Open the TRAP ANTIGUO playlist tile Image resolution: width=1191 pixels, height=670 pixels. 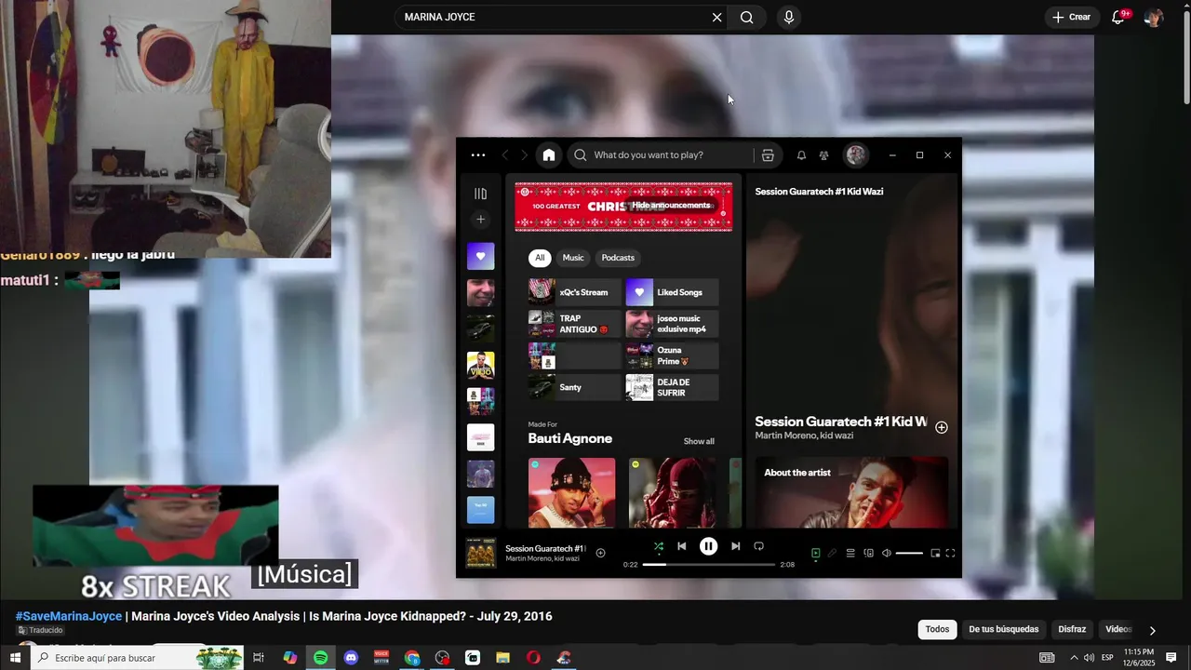pyautogui.click(x=574, y=324)
